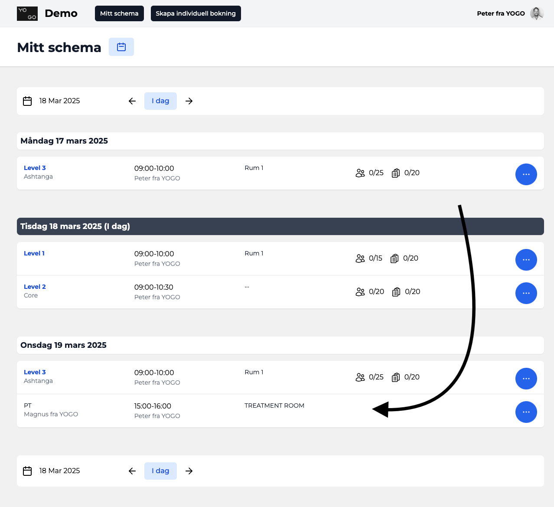Open the bottom date picker calendar icon
This screenshot has height=507, width=554.
click(27, 471)
